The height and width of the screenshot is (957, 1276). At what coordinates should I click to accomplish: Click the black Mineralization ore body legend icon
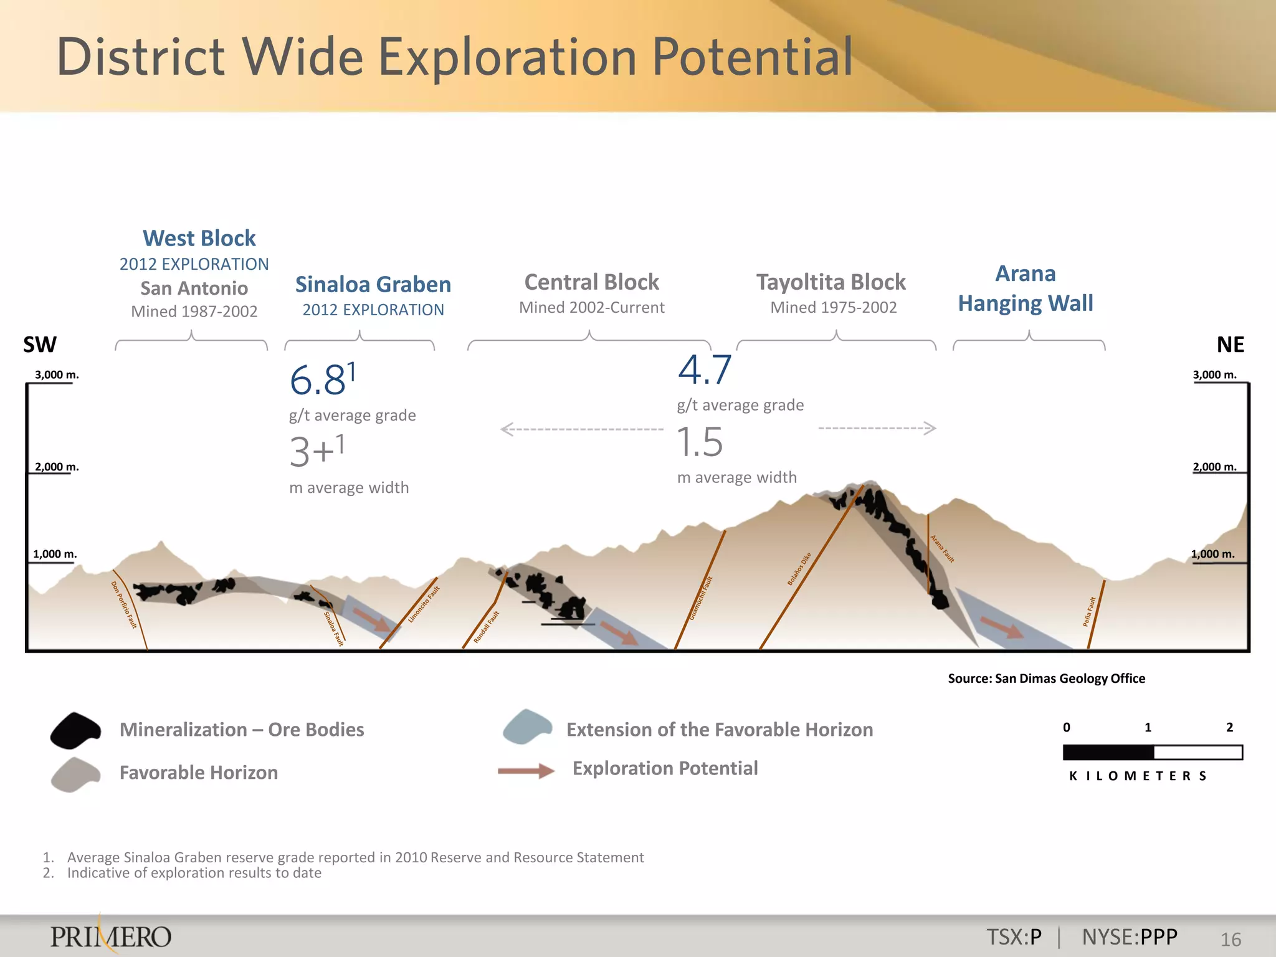click(x=75, y=730)
